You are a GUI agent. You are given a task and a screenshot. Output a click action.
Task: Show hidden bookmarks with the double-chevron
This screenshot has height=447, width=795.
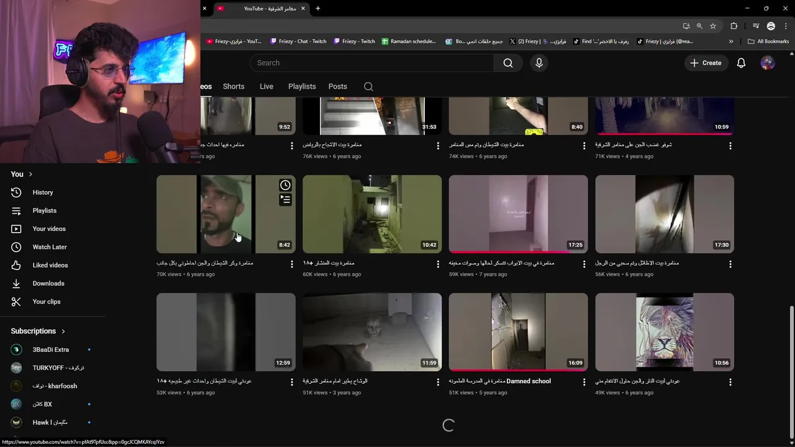(x=731, y=42)
